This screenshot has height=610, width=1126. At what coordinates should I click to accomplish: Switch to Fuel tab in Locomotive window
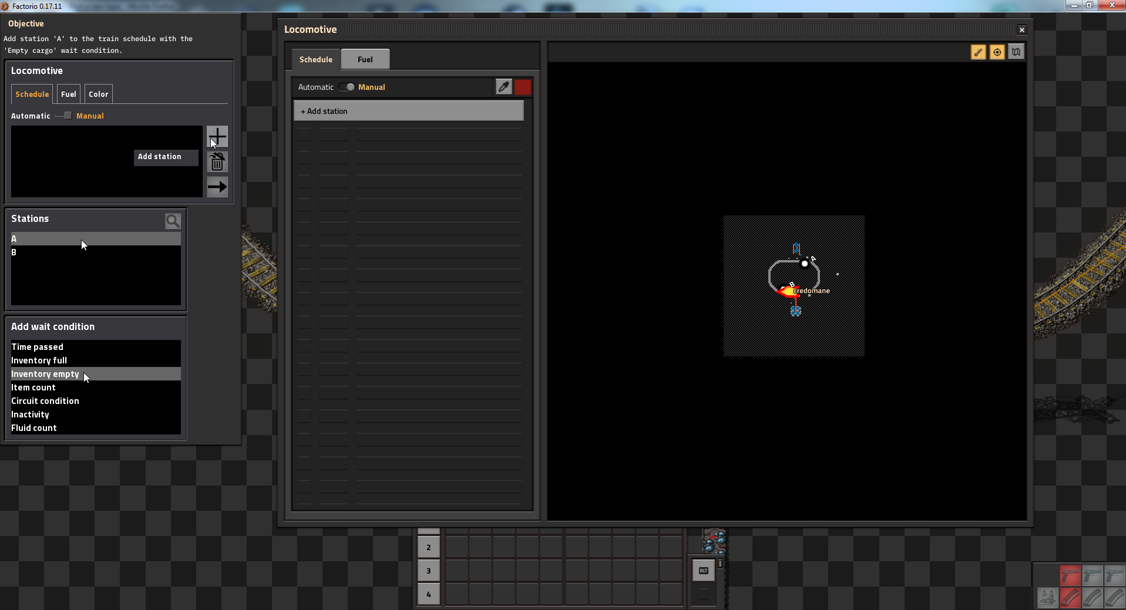365,59
